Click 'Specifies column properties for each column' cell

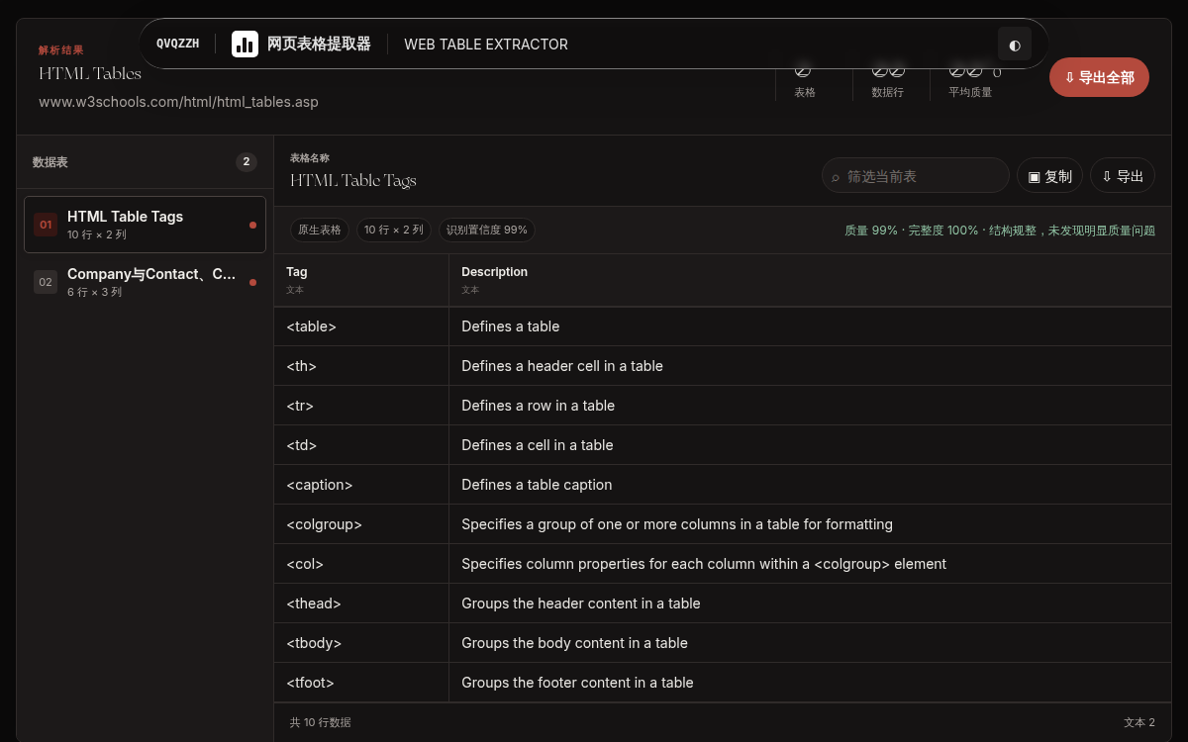(x=810, y=564)
